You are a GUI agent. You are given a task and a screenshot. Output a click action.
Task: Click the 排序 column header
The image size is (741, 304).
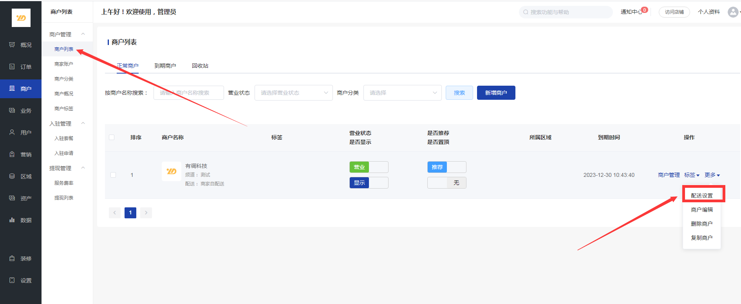tap(136, 137)
